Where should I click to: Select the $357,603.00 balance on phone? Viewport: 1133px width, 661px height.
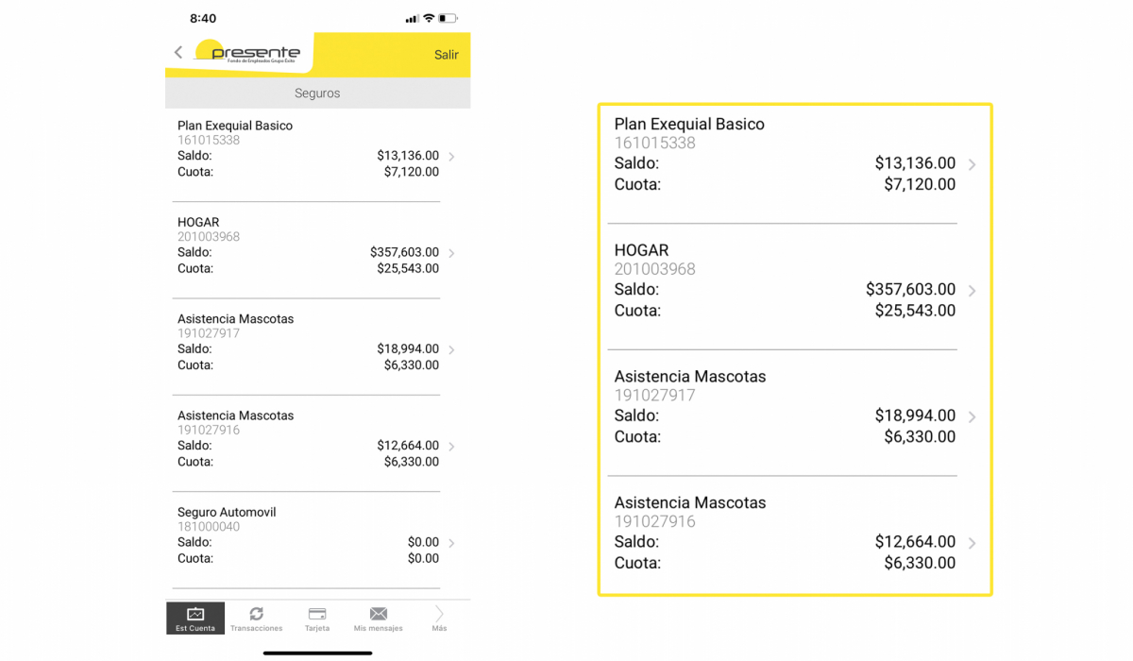coord(404,252)
